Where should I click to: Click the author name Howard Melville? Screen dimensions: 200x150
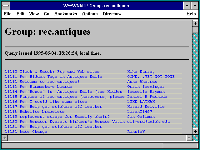[146, 107]
